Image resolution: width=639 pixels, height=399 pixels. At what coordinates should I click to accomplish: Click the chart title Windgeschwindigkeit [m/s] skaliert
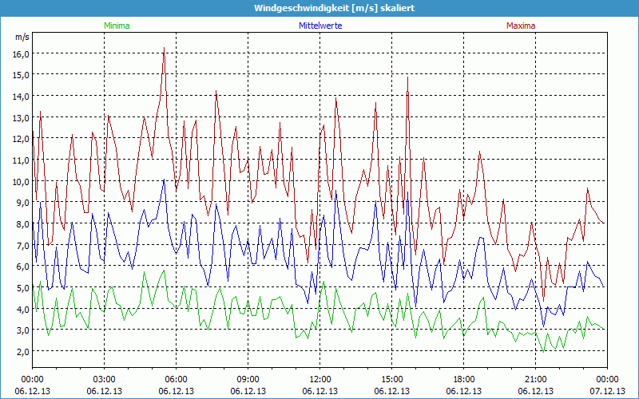[x=334, y=8]
